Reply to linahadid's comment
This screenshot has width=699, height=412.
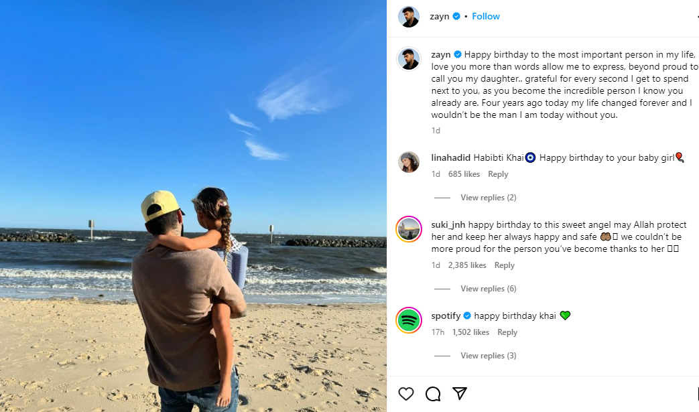coord(498,174)
